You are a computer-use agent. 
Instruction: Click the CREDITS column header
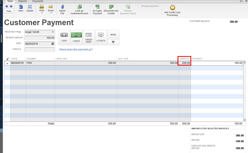(185, 59)
